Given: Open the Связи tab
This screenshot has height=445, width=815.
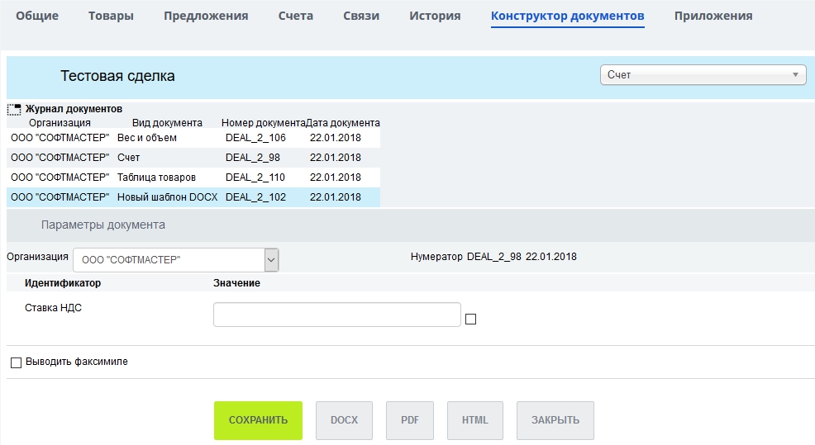Looking at the screenshot, I should tap(361, 16).
